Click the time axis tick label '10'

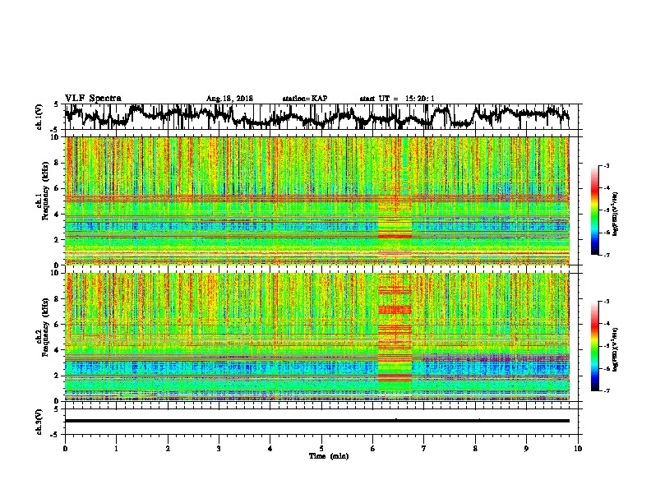[578, 449]
